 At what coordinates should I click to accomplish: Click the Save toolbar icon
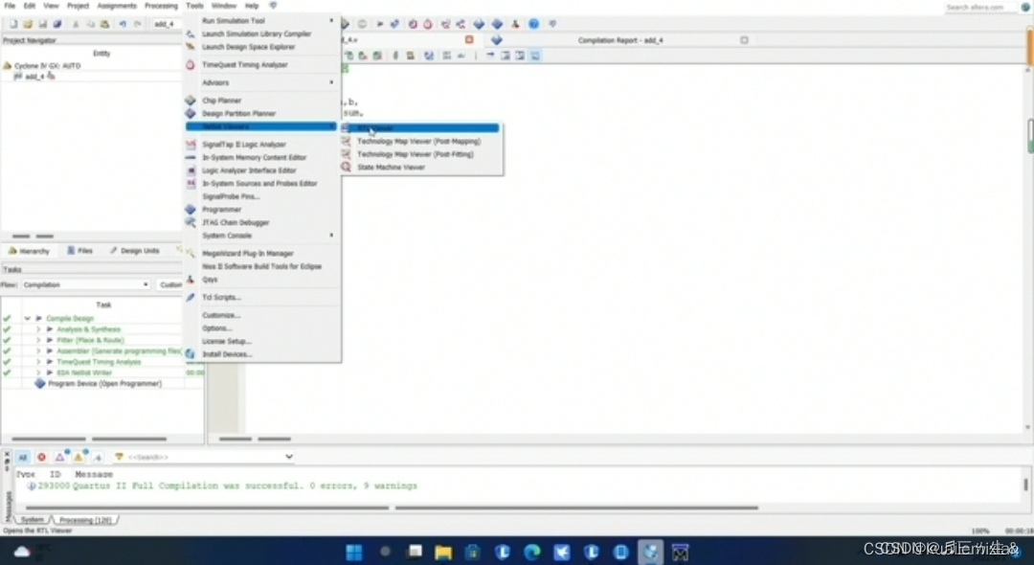pos(42,24)
